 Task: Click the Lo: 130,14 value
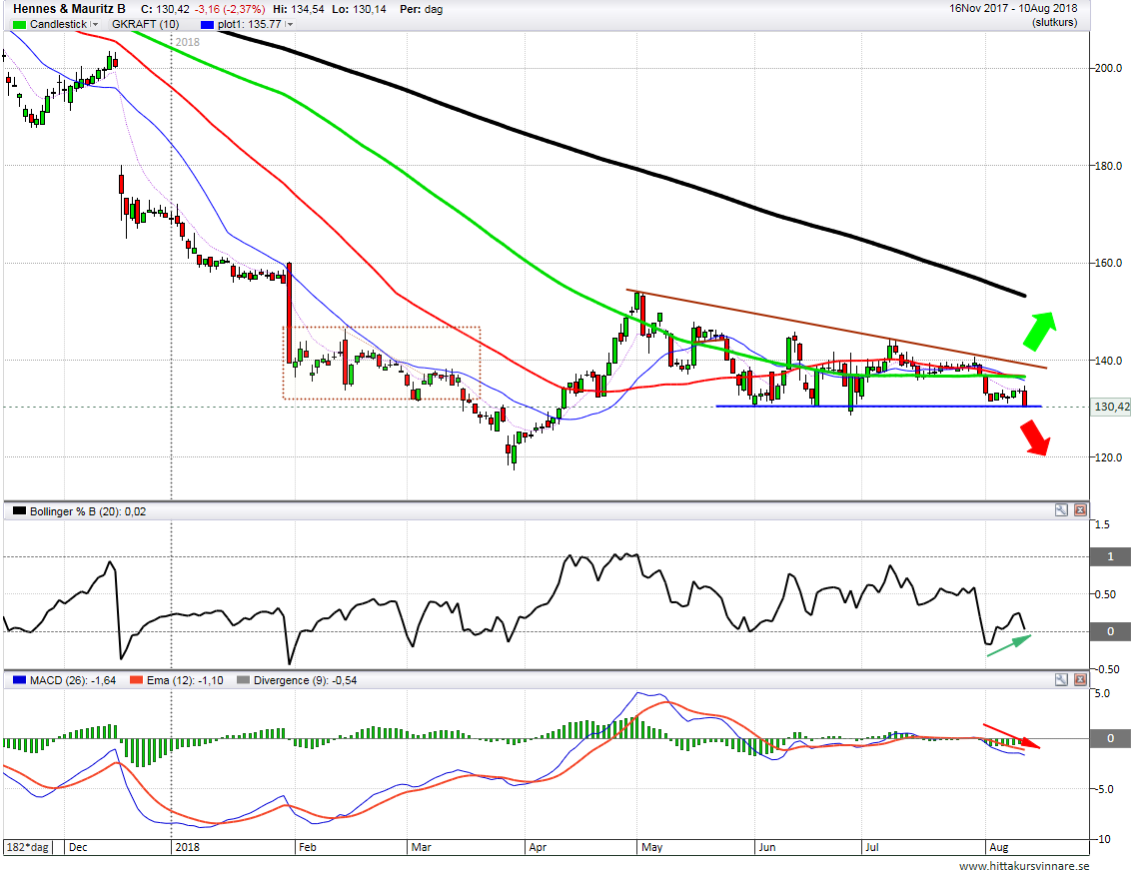360,9
